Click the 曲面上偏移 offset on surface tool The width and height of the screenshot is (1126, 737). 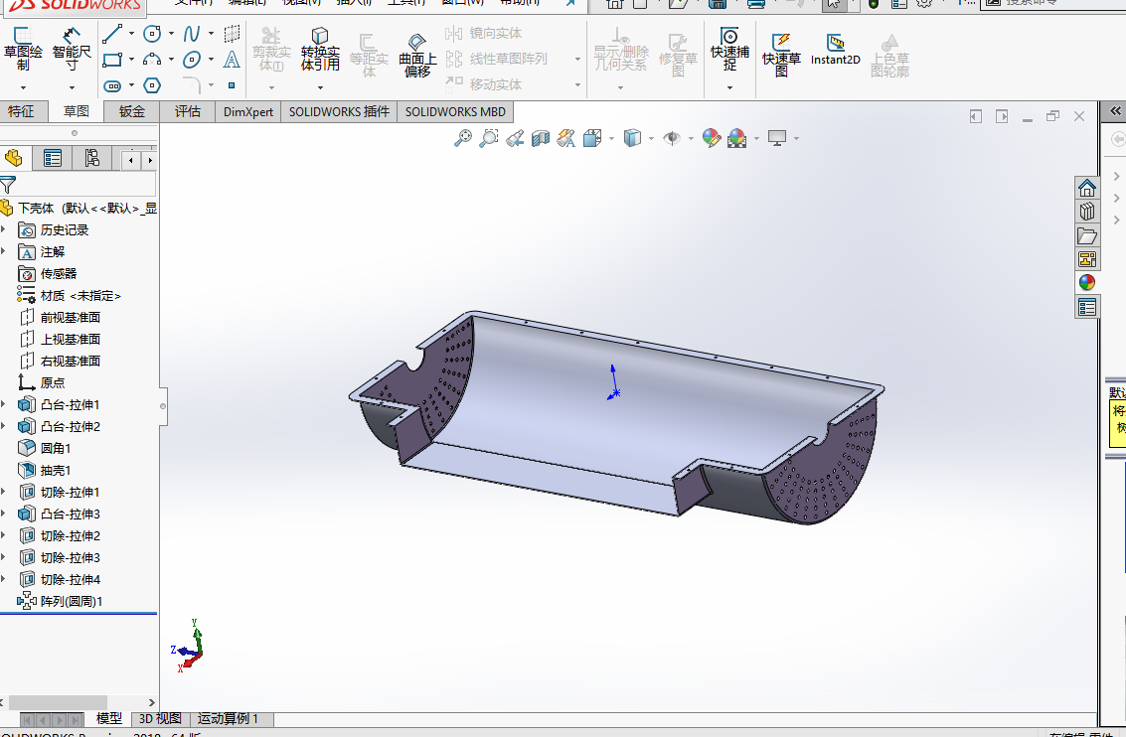(417, 55)
